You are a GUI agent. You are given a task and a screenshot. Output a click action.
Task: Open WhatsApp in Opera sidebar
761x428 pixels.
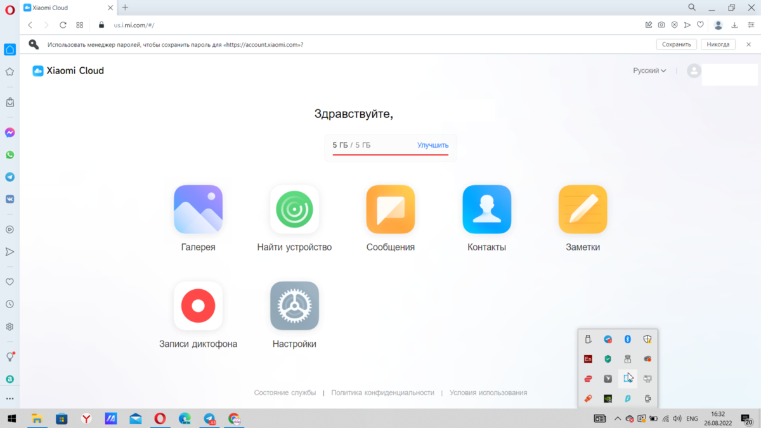point(10,155)
